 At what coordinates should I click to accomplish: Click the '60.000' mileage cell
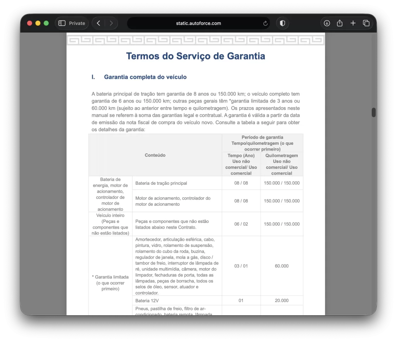click(281, 266)
